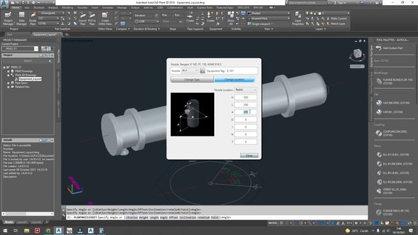The height and width of the screenshot is (235, 418).
Task: Toggle the COP checkbox in Elevation & Routing
Action: (x=137, y=22)
